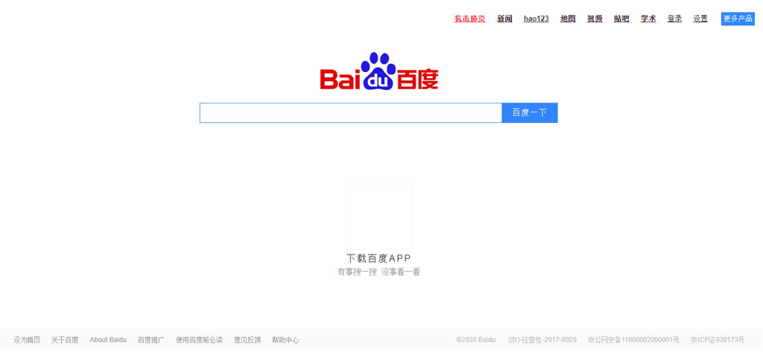Open 学术 scholar link
The height and width of the screenshot is (352, 763).
coord(648,19)
